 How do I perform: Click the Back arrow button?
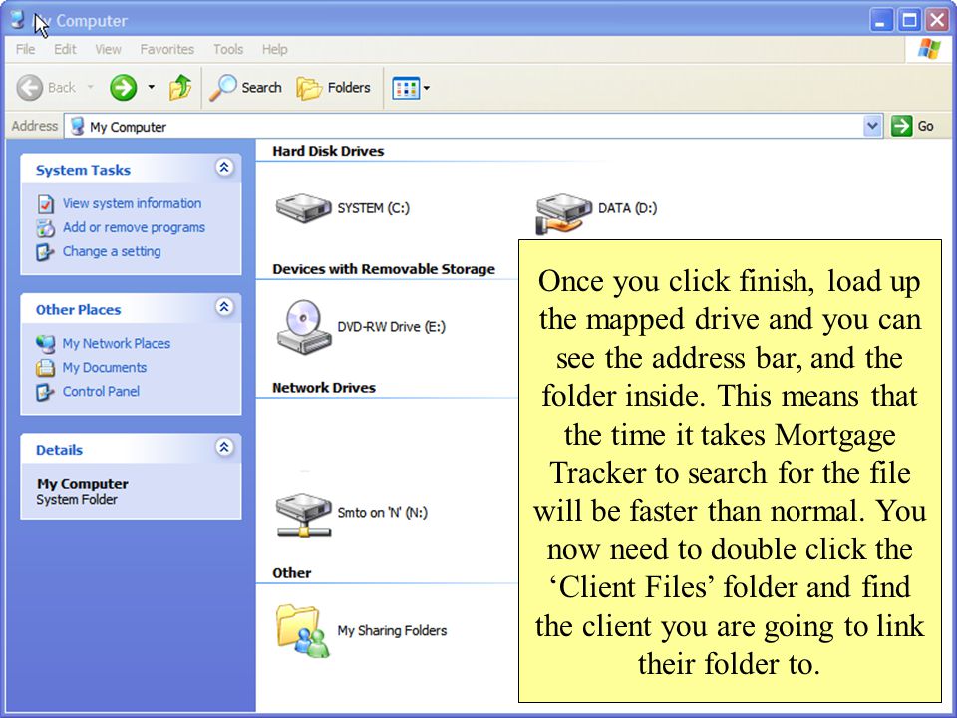[x=29, y=88]
